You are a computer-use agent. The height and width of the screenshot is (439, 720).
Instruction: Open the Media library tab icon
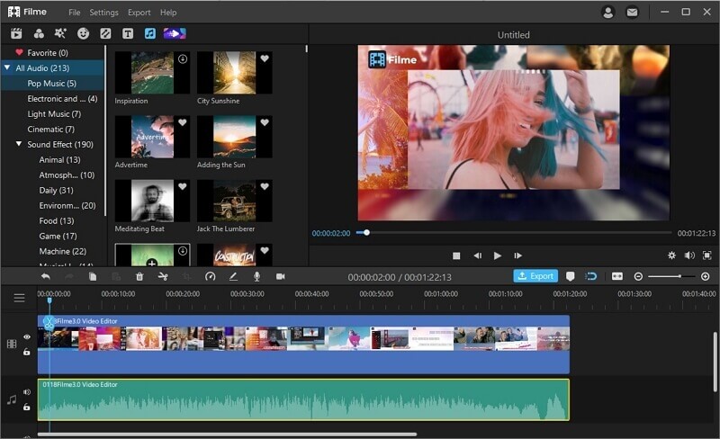click(16, 33)
